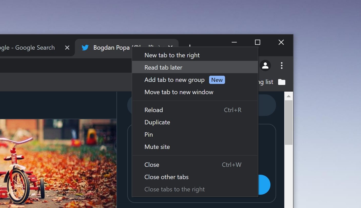Open Chrome's three-dot customize menu
Screen dimensions: 361x208
pyautogui.click(x=281, y=65)
